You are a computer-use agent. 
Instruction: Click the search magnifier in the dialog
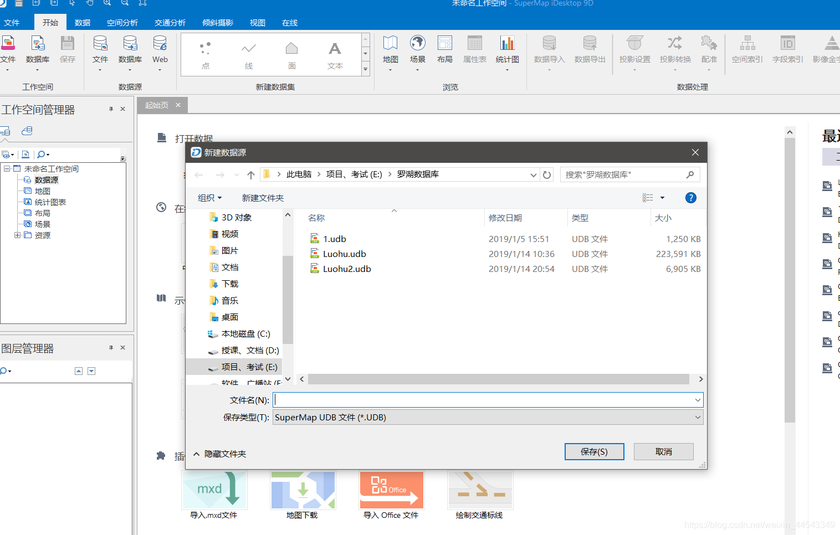690,175
